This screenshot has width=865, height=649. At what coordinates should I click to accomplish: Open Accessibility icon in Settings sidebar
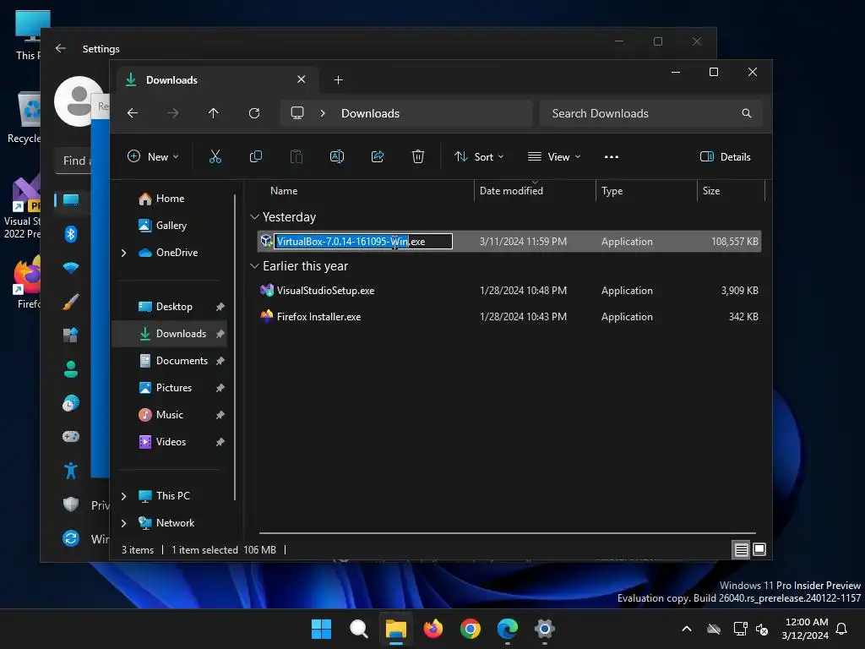(71, 471)
